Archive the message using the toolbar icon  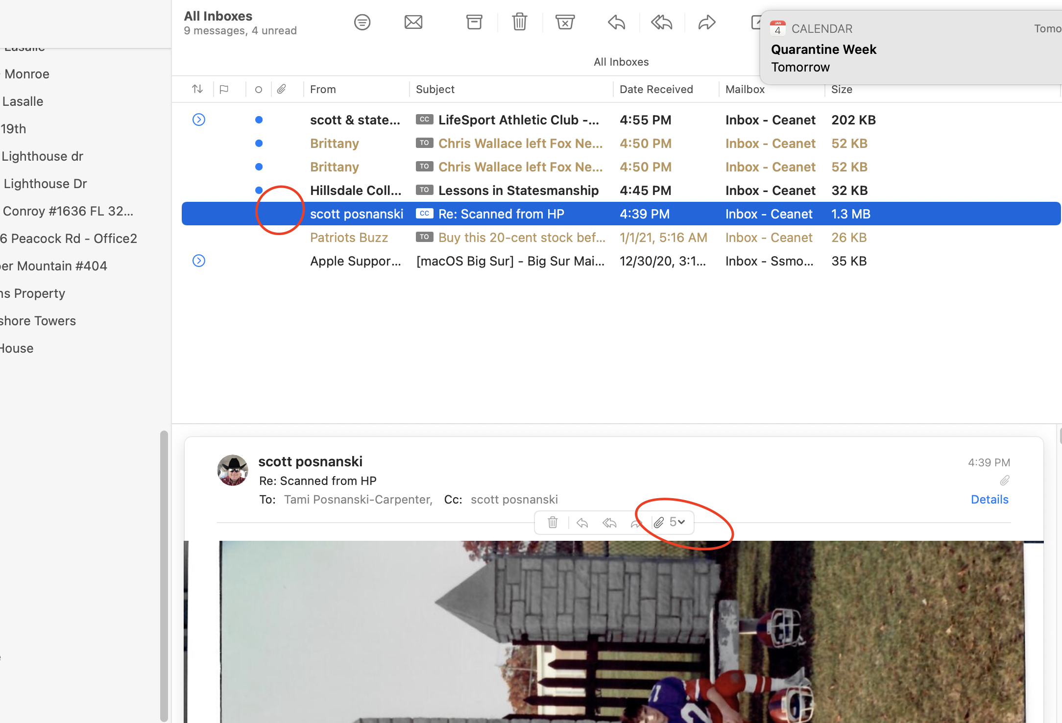[474, 22]
